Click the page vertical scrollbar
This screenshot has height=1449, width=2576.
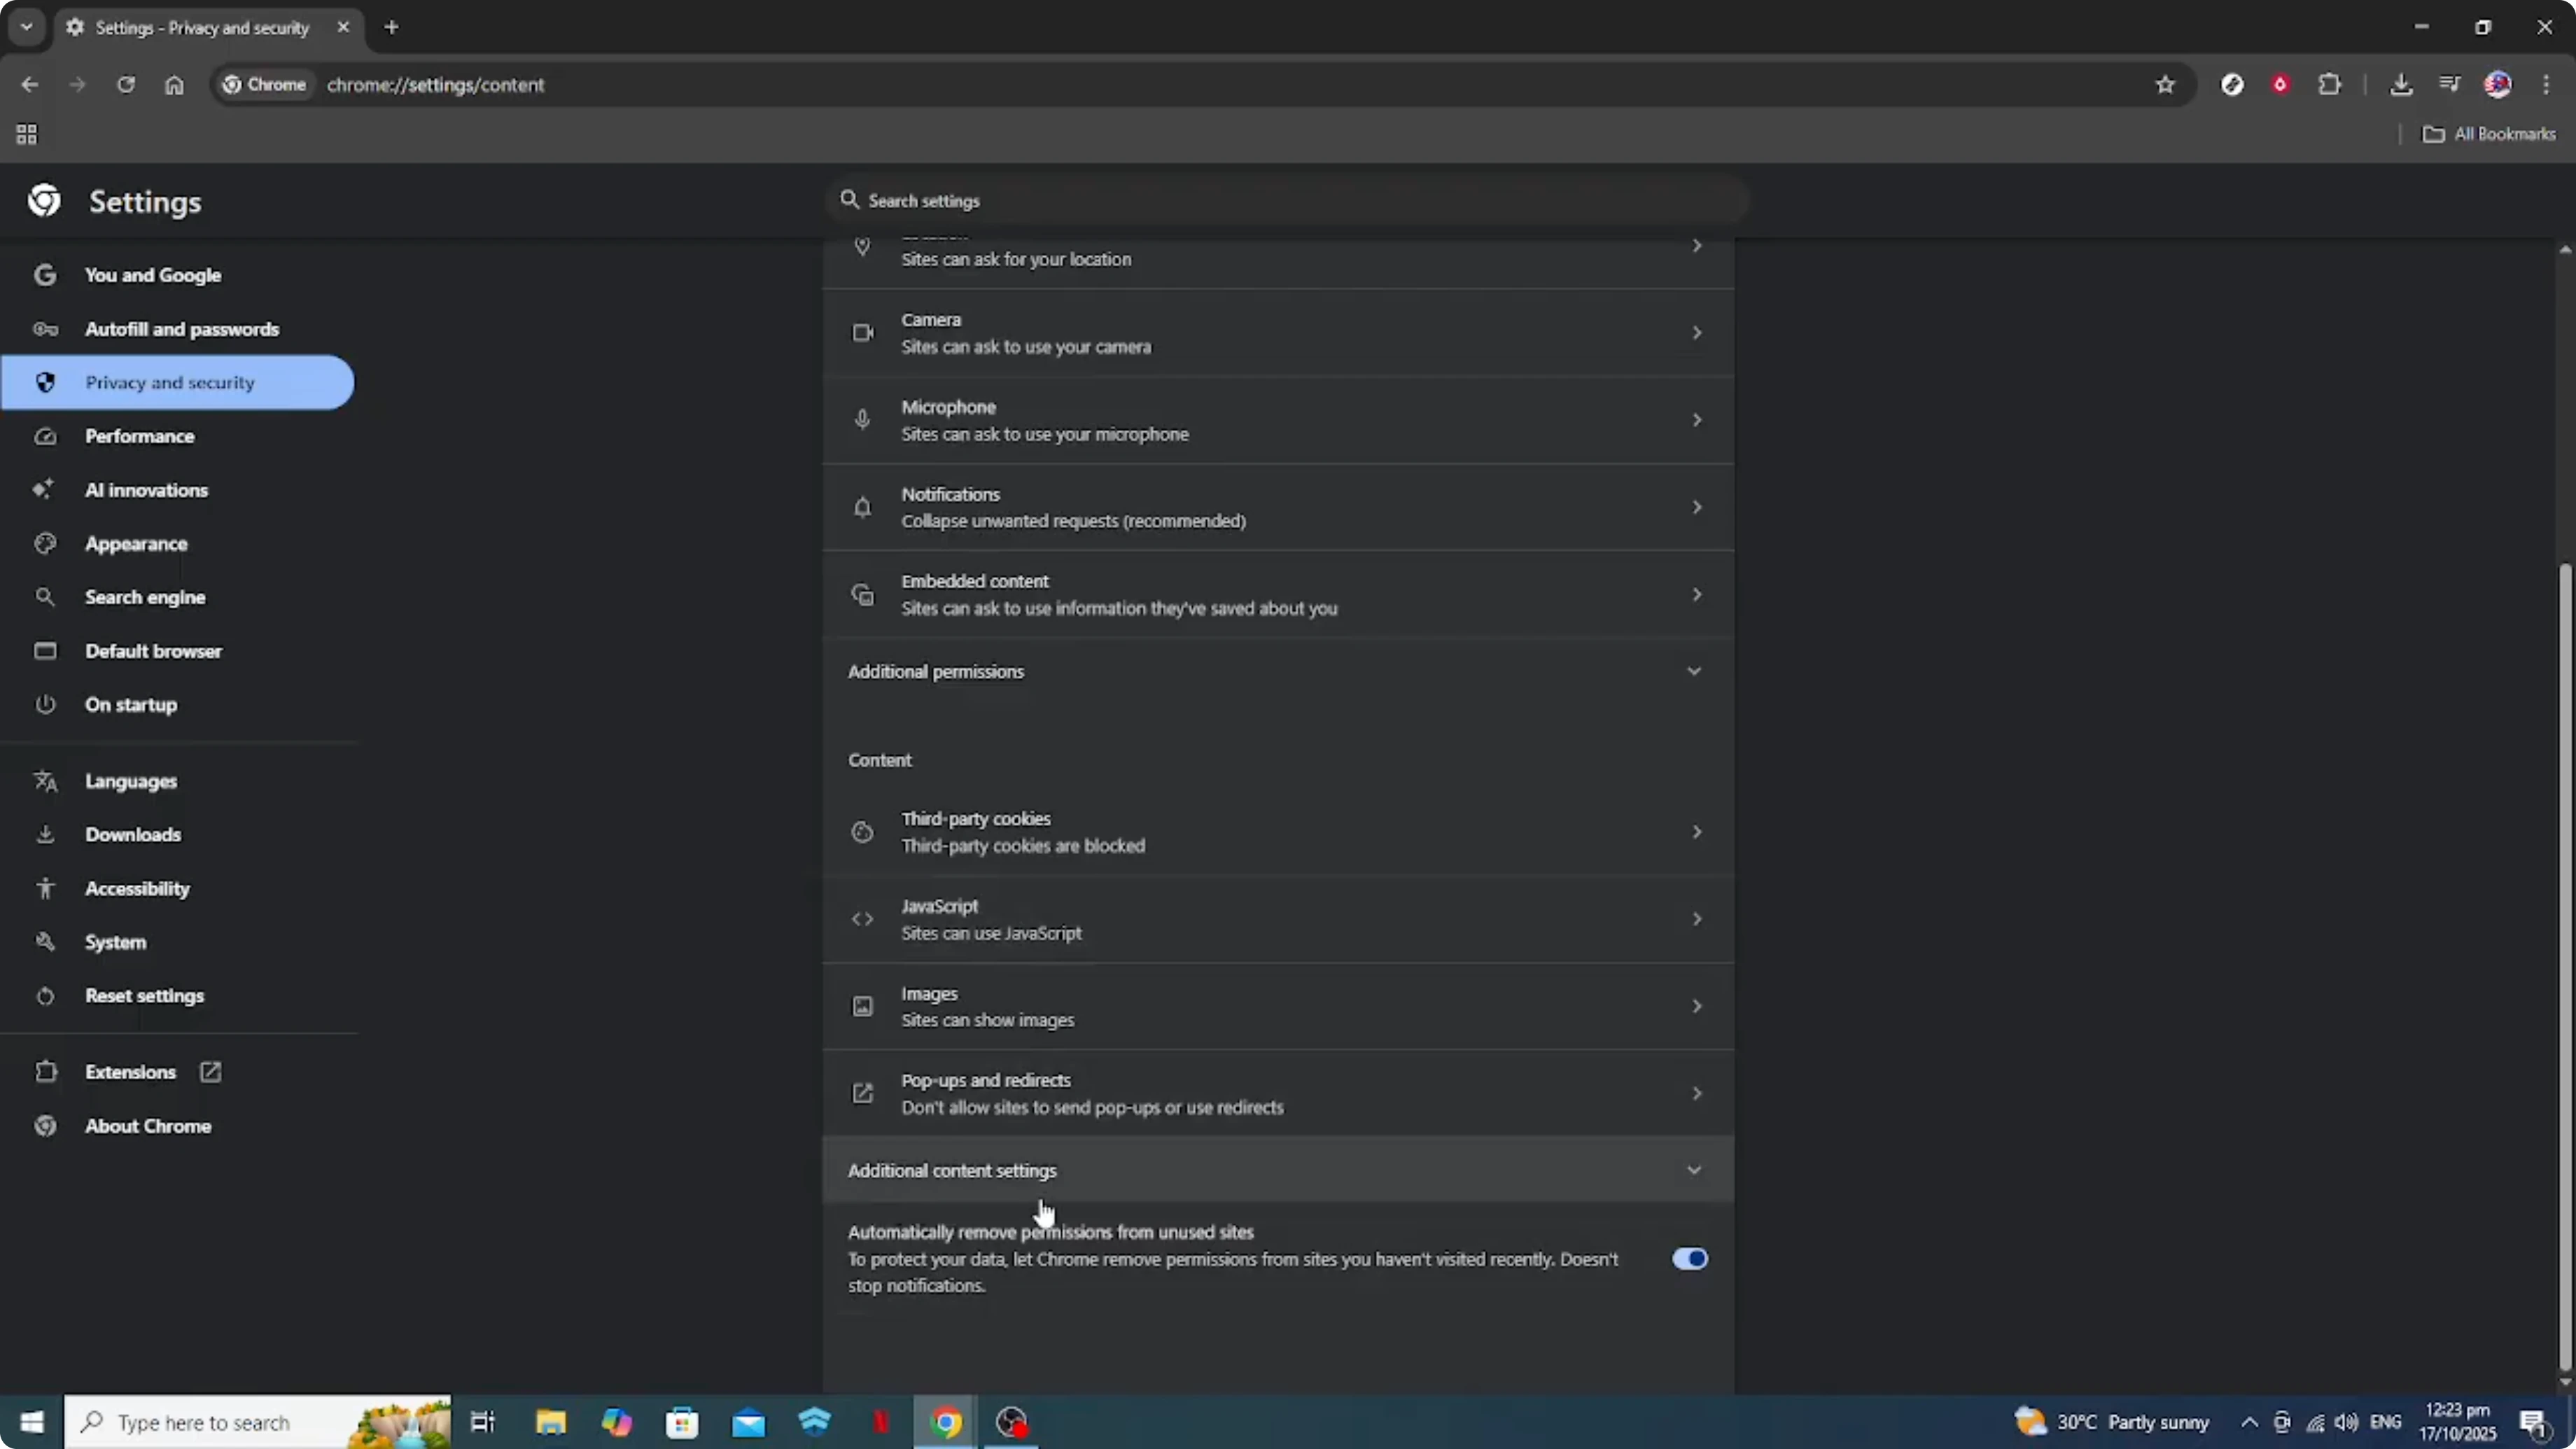pyautogui.click(x=2565, y=965)
